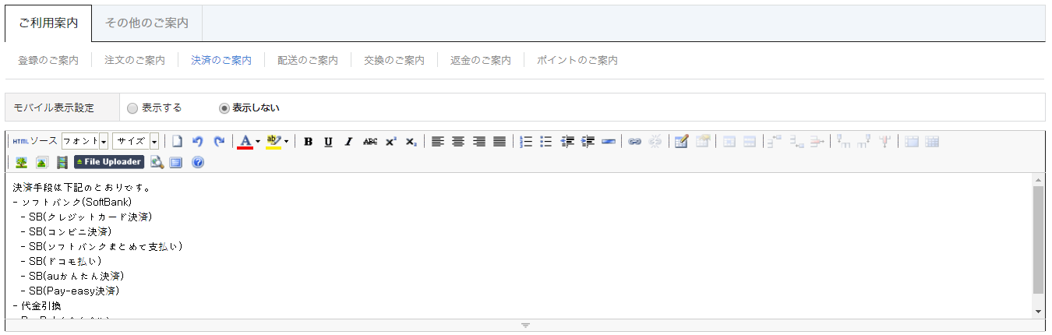
Task: Click the red font color swatch
Action: pos(245,142)
